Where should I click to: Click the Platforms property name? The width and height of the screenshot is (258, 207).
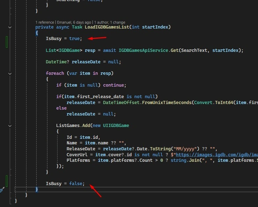[x=78, y=160]
